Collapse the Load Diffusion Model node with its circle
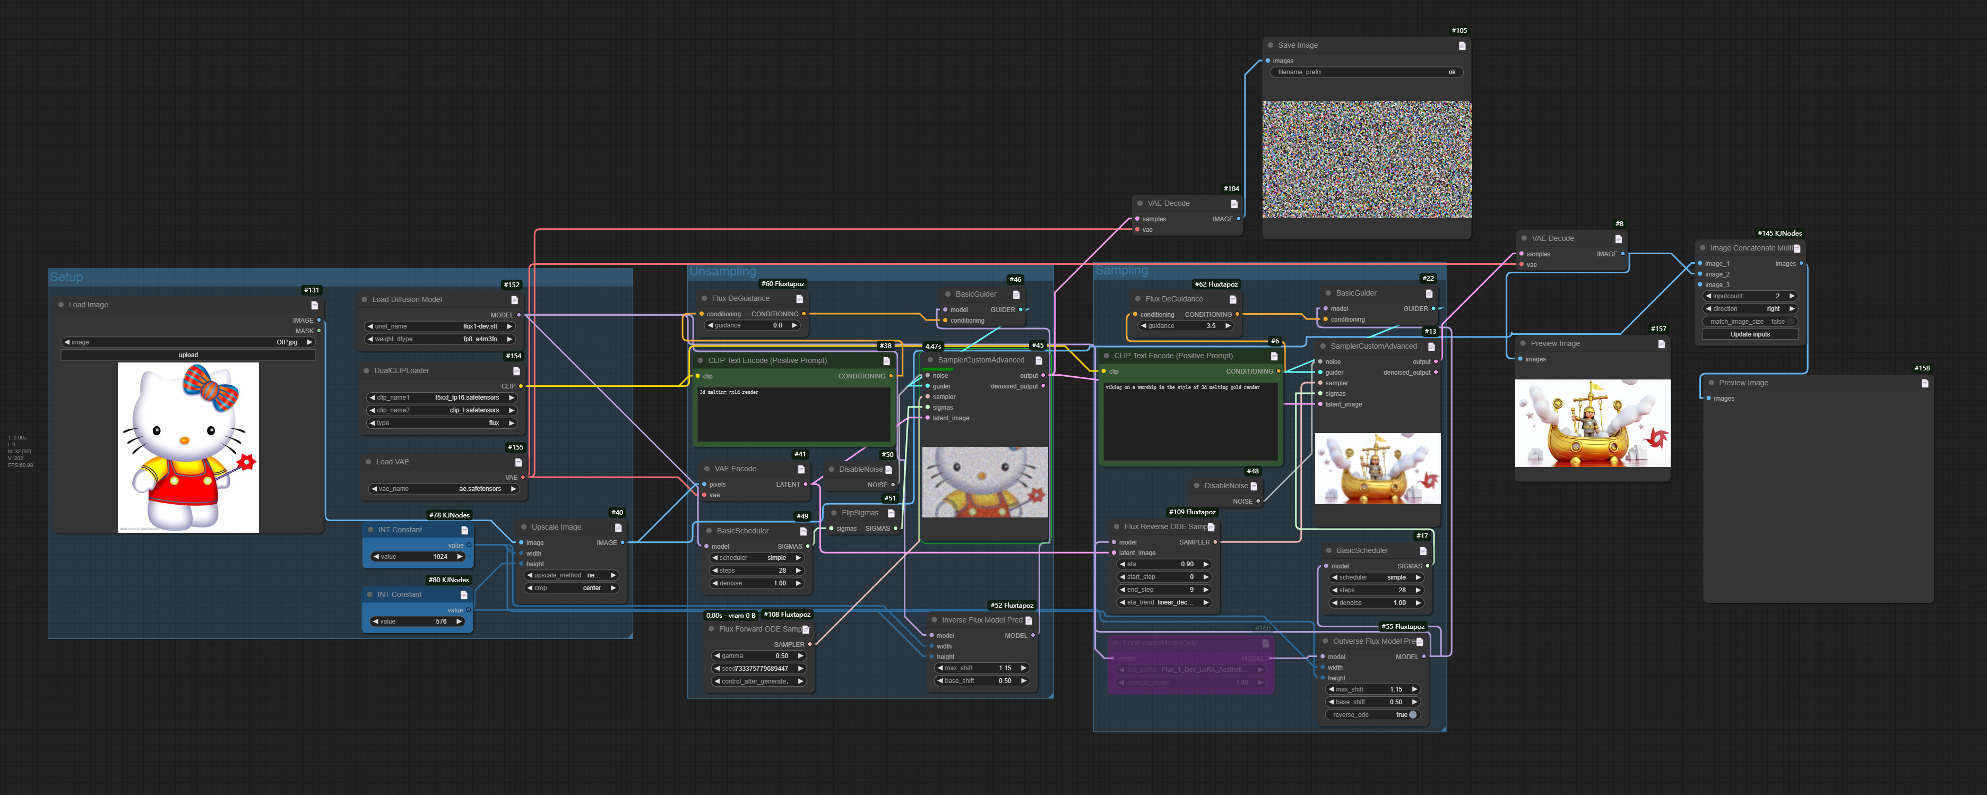 coord(364,299)
